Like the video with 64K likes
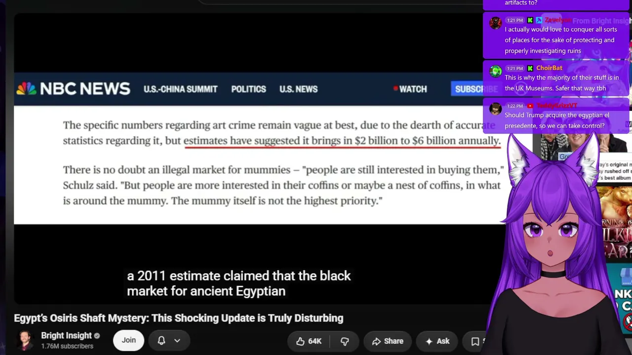 tap(309, 341)
